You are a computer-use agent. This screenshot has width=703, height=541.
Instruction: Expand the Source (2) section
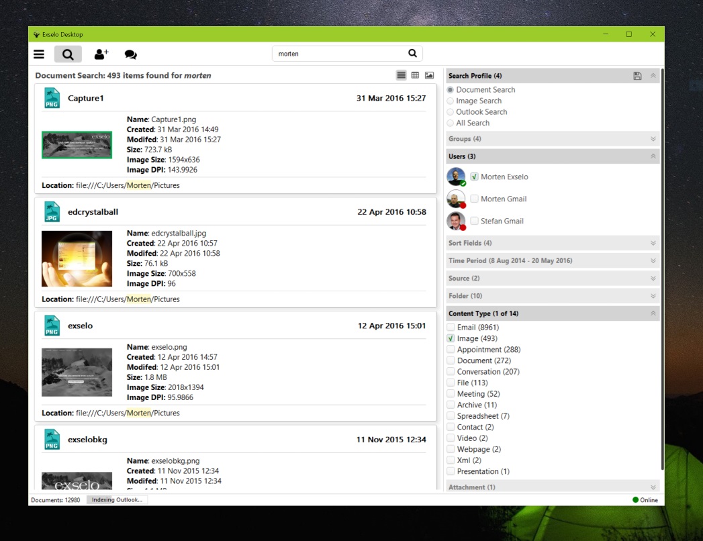pos(653,279)
